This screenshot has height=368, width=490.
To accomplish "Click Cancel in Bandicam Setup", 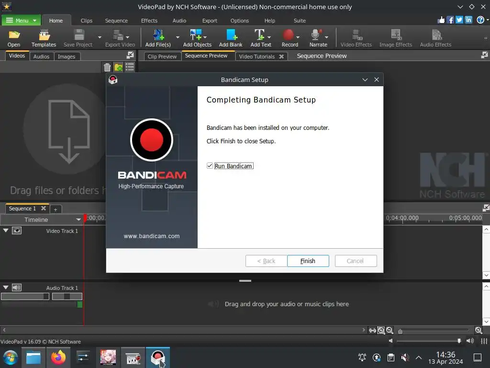I will coord(356,261).
